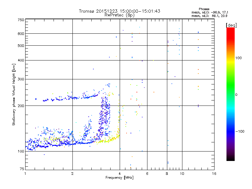Click the y-axis tick label 400
This screenshot has height=189, width=252.
coord(21,60)
